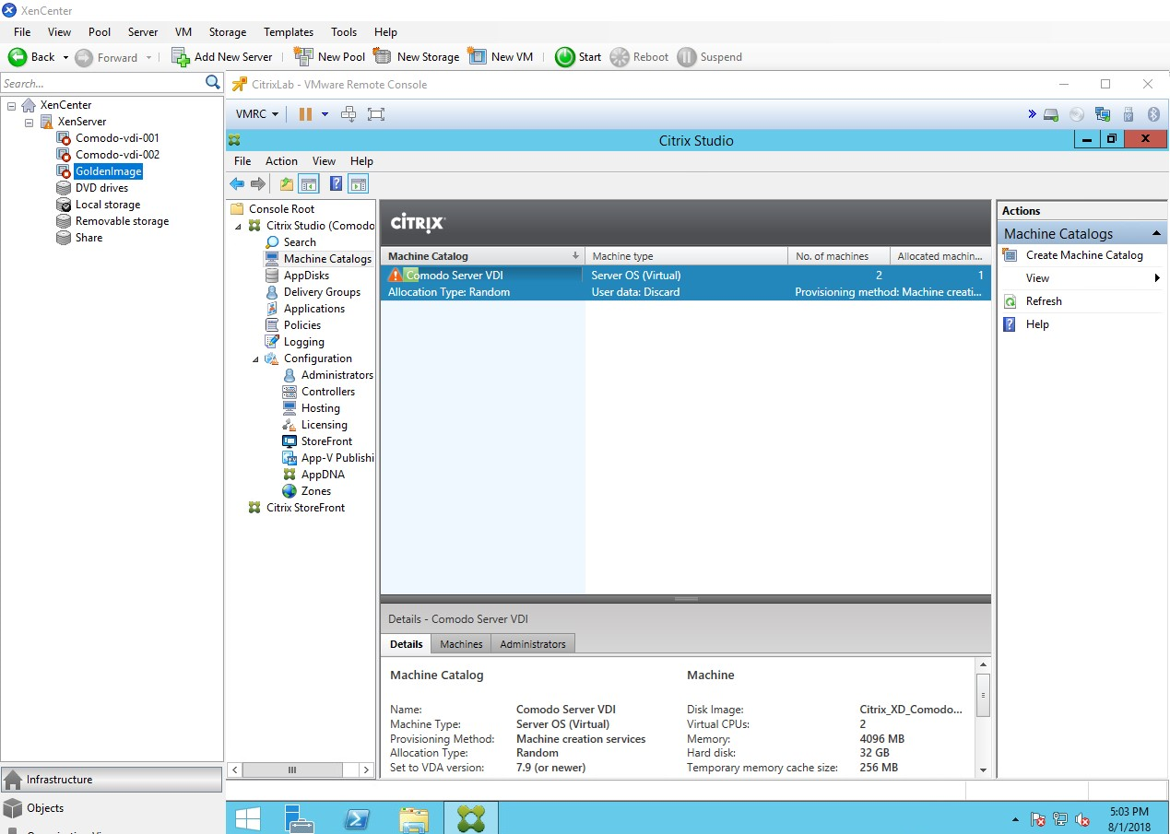Open PowerShell from the taskbar
This screenshot has width=1170, height=834.
point(358,818)
